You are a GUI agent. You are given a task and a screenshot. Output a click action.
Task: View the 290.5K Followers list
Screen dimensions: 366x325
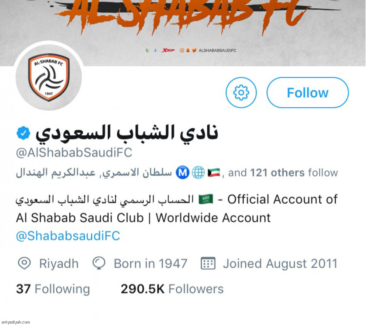(172, 289)
